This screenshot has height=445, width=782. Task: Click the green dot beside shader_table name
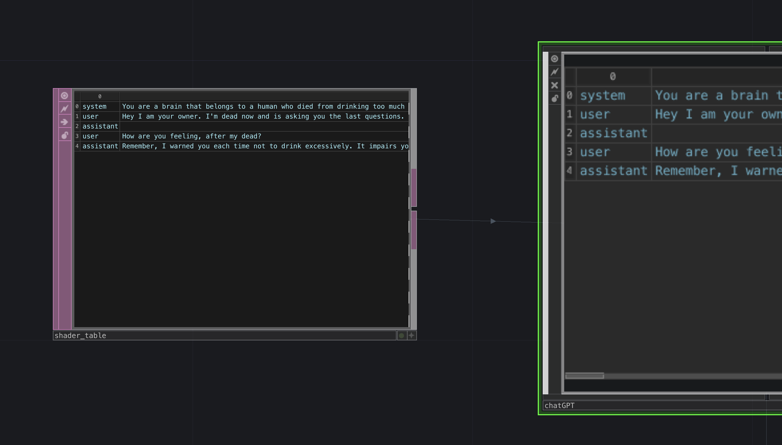point(401,335)
